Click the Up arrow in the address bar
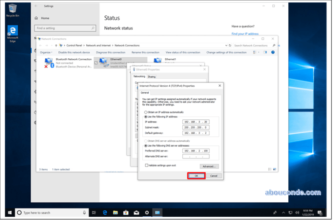Screen dimensions: 333x220 [56, 45]
